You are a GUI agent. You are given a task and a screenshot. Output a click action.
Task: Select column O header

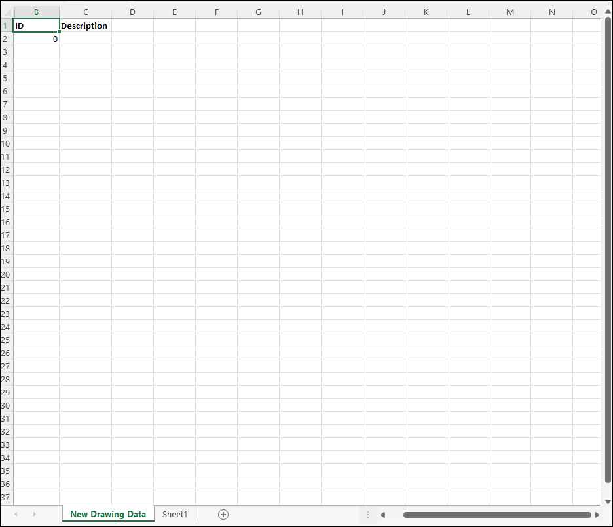pyautogui.click(x=593, y=12)
